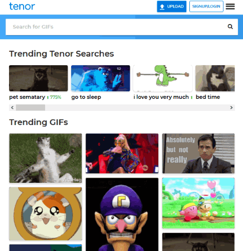Image resolution: width=243 pixels, height=251 pixels.
Task: Click the left scroll arrow for trending searches
Action: 13,107
